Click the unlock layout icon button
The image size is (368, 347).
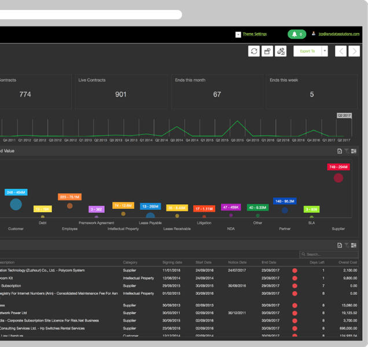click(267, 51)
